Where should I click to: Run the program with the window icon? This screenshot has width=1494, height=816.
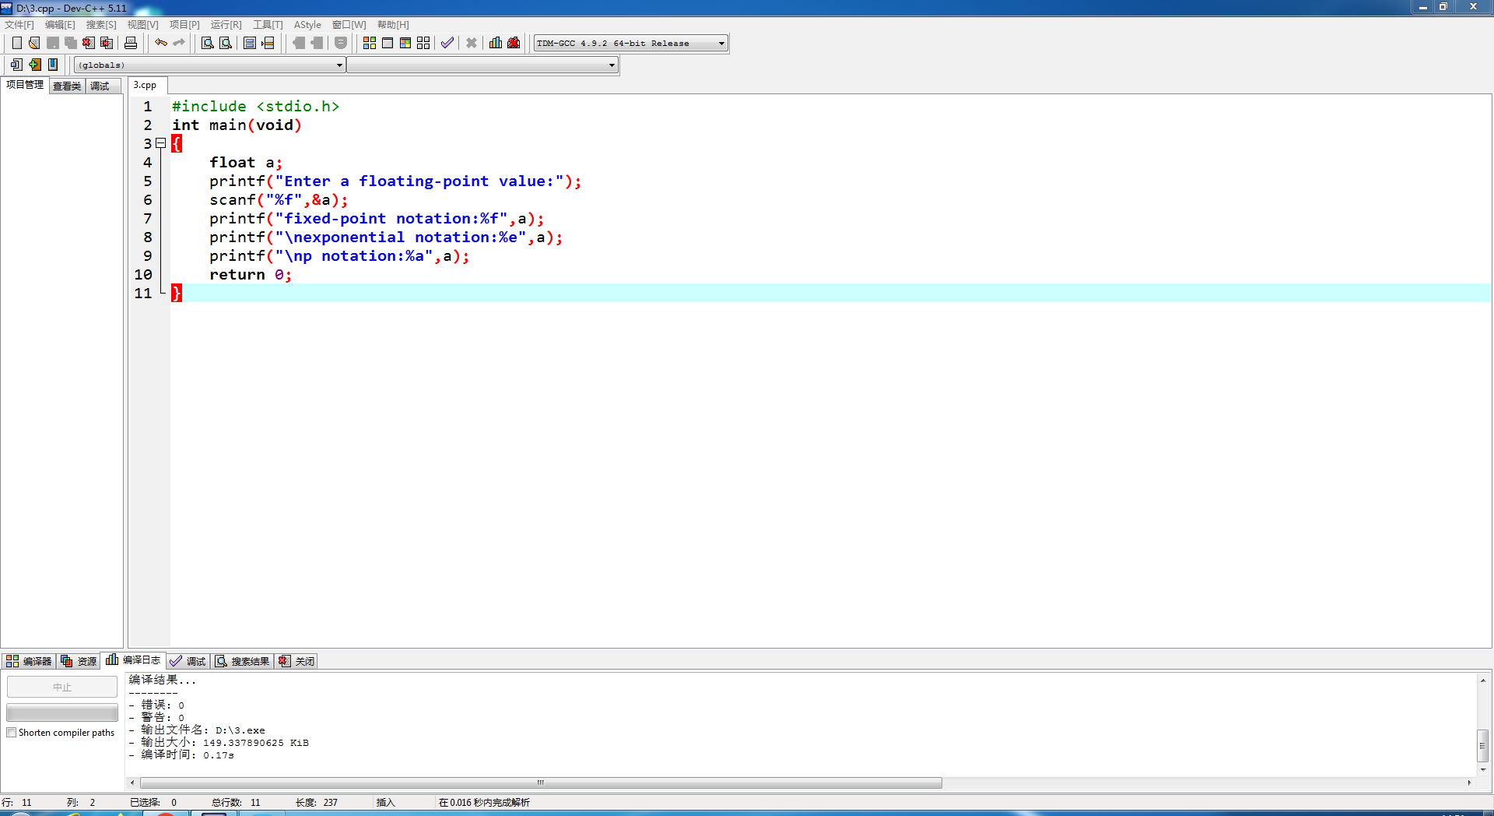point(388,43)
